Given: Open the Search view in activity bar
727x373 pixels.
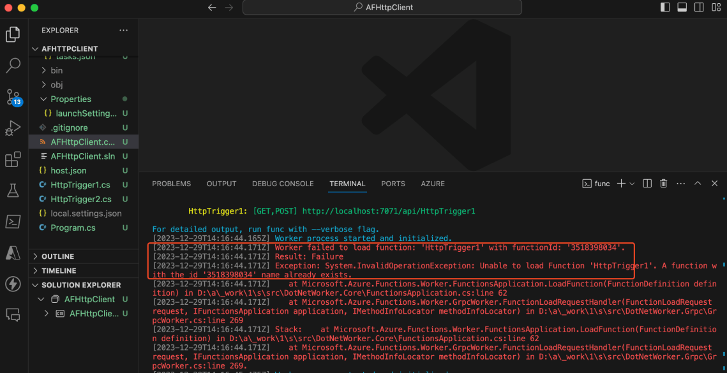Looking at the screenshot, I should click(13, 65).
